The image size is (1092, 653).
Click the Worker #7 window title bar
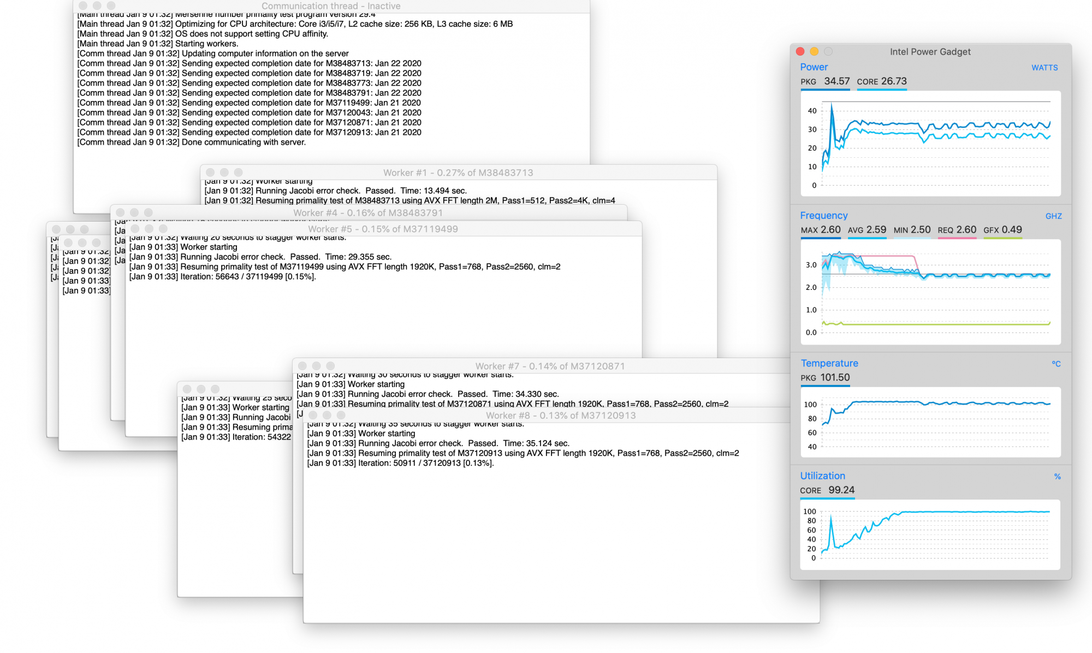click(549, 366)
